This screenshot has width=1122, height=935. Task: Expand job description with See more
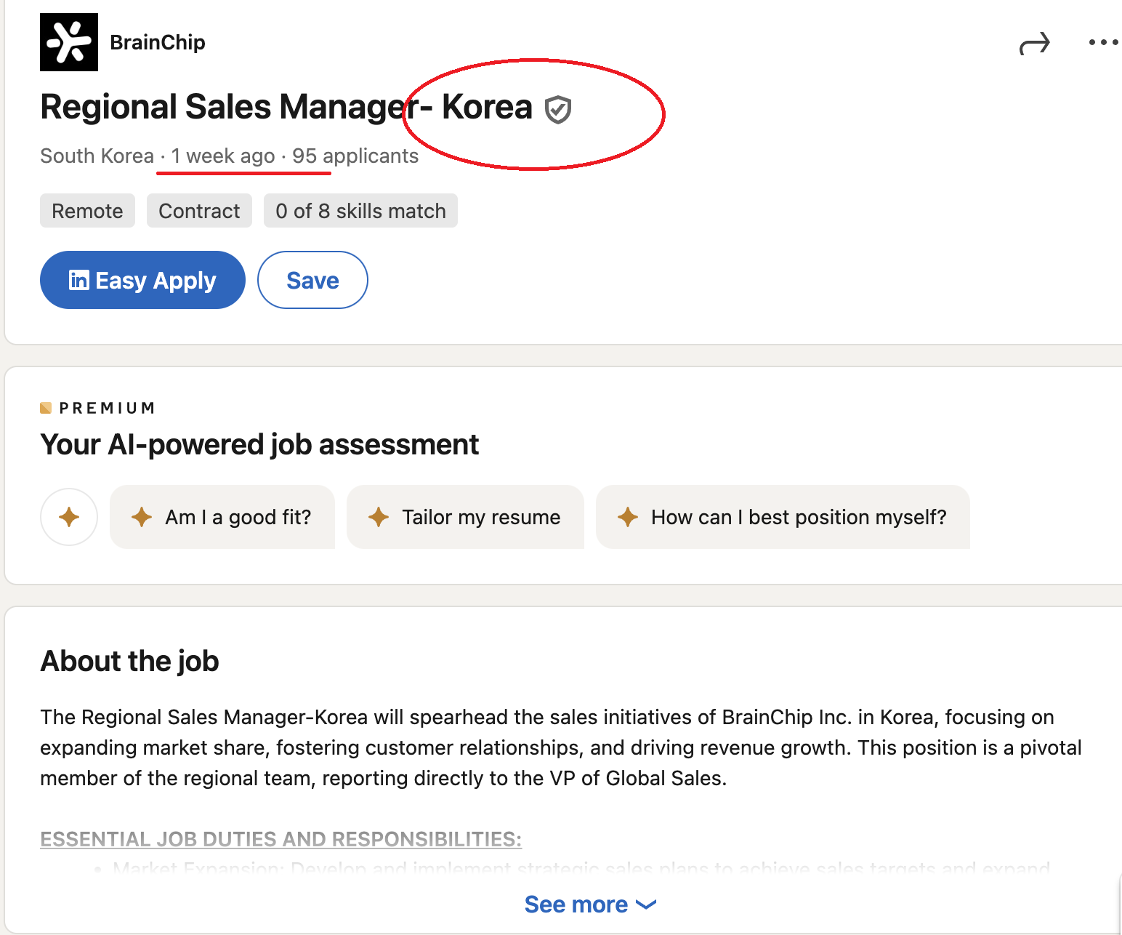576,904
